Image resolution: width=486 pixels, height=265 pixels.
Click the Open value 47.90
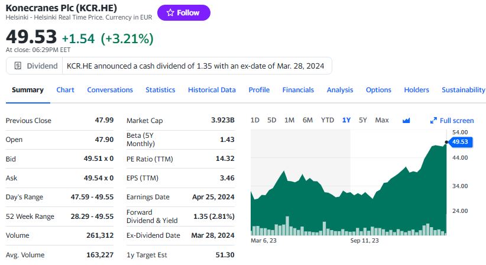click(x=104, y=140)
